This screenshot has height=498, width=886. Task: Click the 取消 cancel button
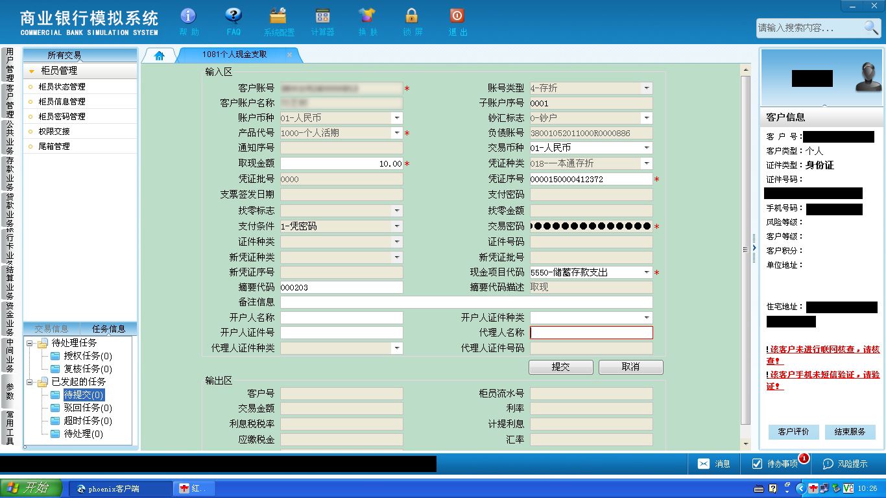tap(630, 367)
